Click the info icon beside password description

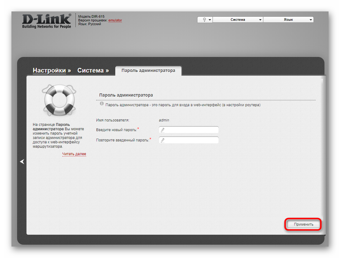coord(102,104)
